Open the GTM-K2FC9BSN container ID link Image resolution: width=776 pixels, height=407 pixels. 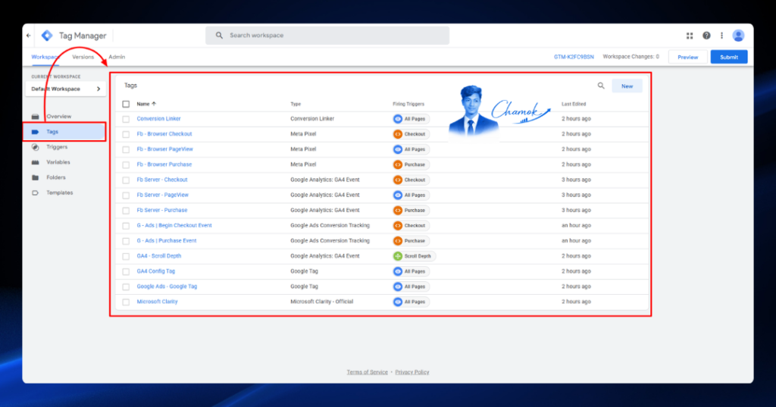[574, 57]
